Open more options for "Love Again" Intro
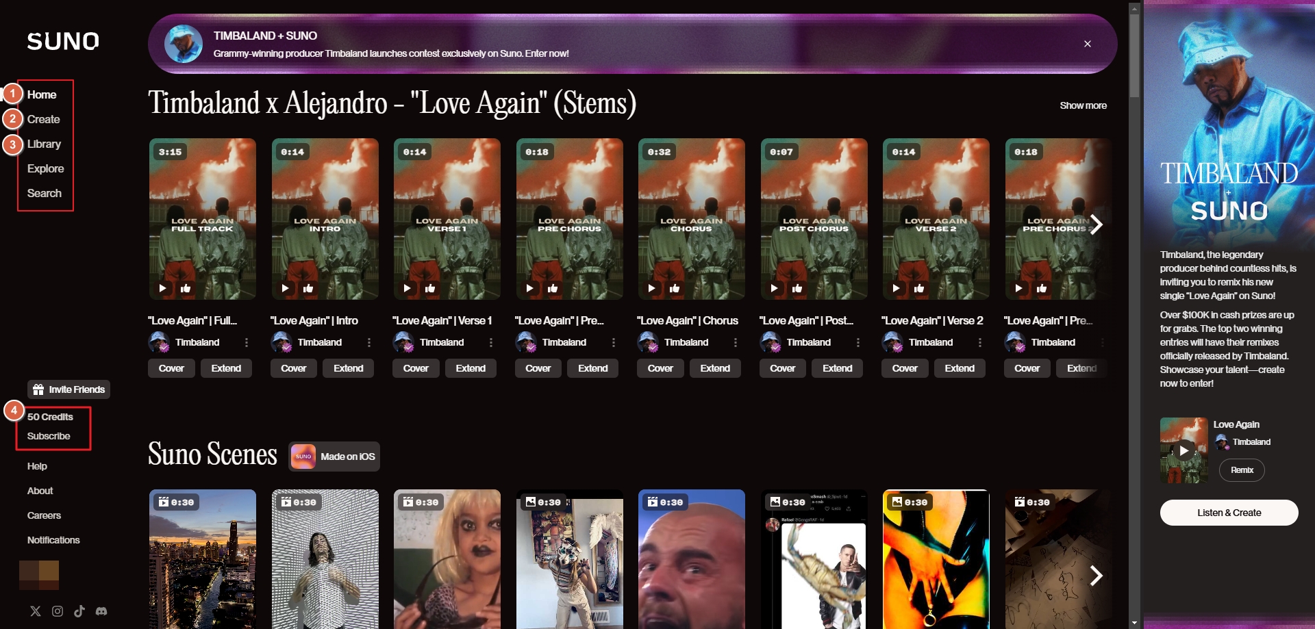This screenshot has height=629, width=1315. coord(369,342)
